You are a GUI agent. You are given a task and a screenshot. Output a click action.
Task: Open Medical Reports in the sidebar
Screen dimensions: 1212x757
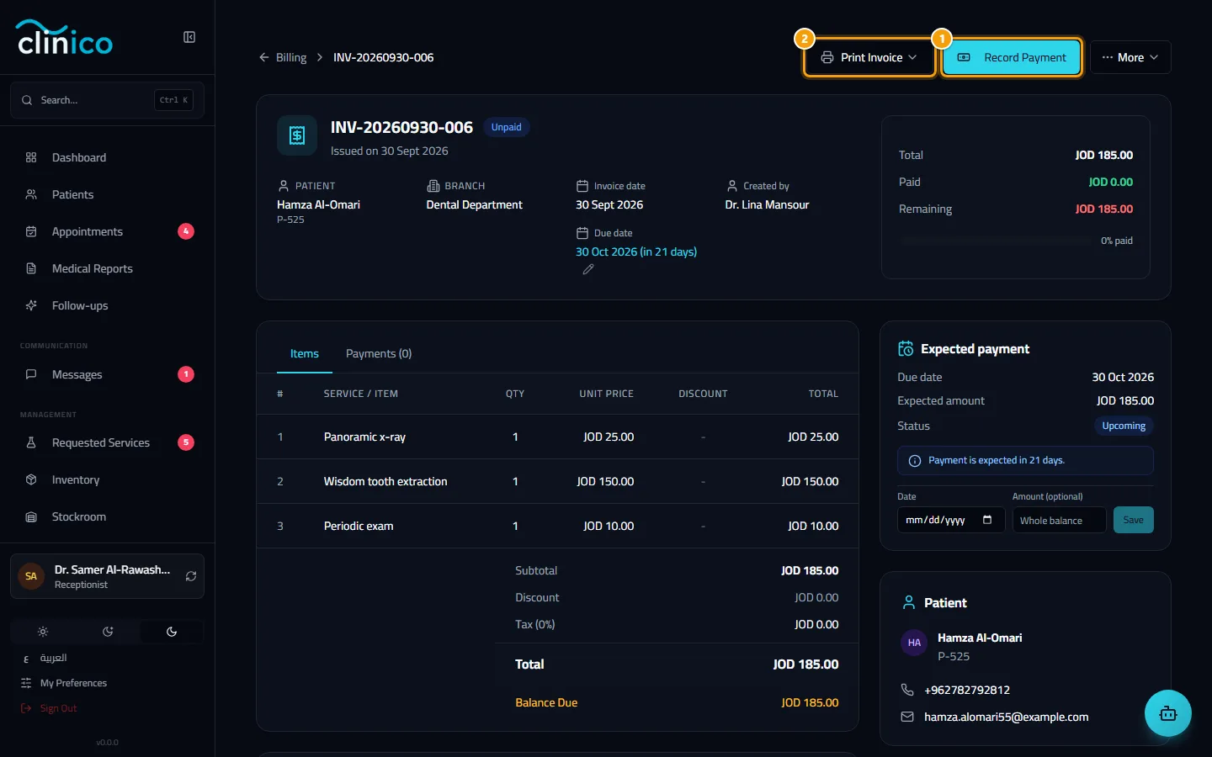[107, 268]
